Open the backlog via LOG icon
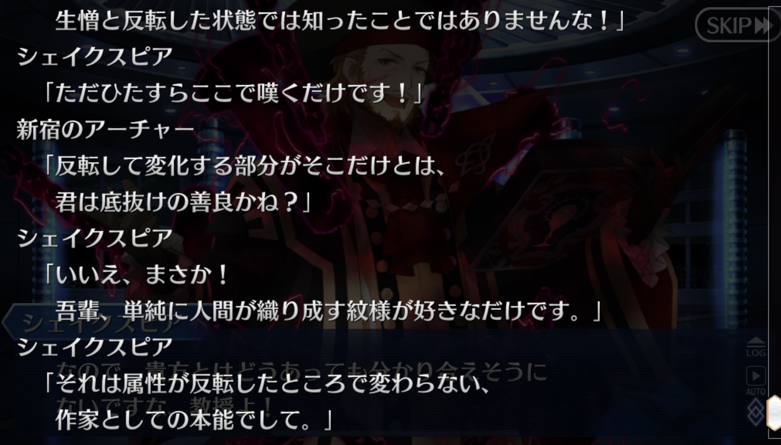This screenshot has height=445, width=781. (x=756, y=347)
